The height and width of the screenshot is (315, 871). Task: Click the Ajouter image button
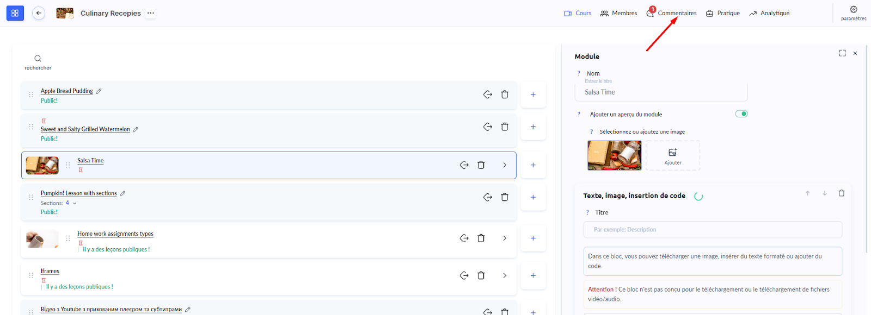[x=672, y=156]
